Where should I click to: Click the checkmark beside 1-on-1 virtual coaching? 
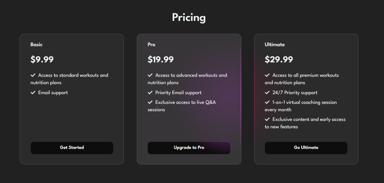point(267,102)
